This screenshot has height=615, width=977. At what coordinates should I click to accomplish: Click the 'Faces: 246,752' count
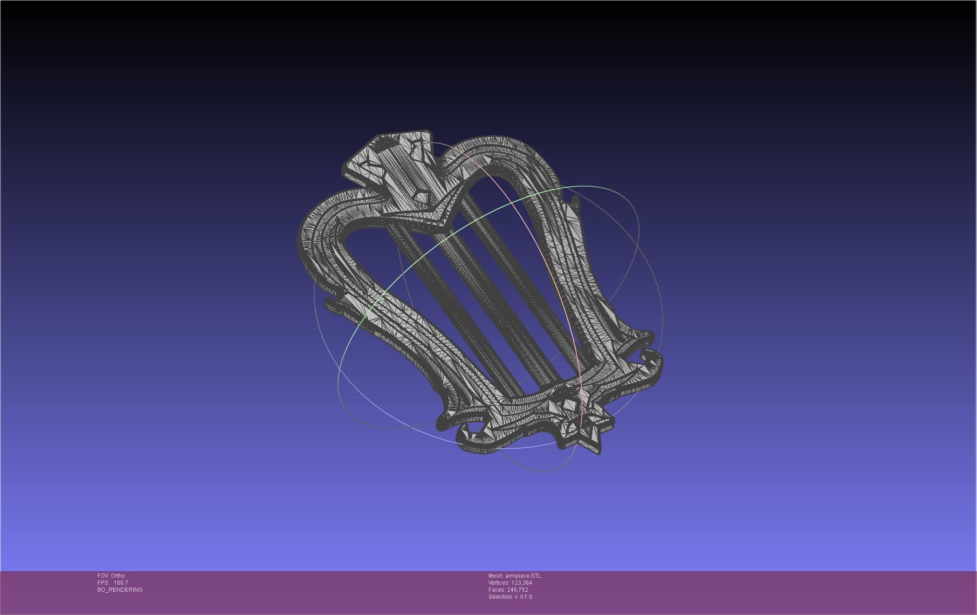pos(508,590)
